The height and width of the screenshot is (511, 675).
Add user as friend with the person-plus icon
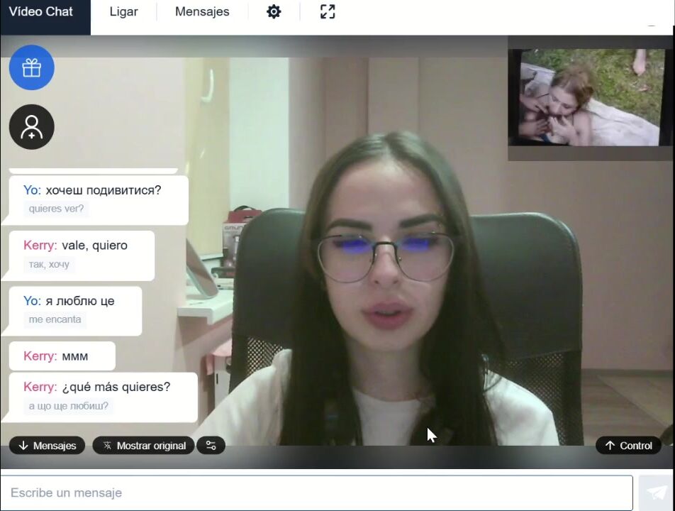point(31,127)
